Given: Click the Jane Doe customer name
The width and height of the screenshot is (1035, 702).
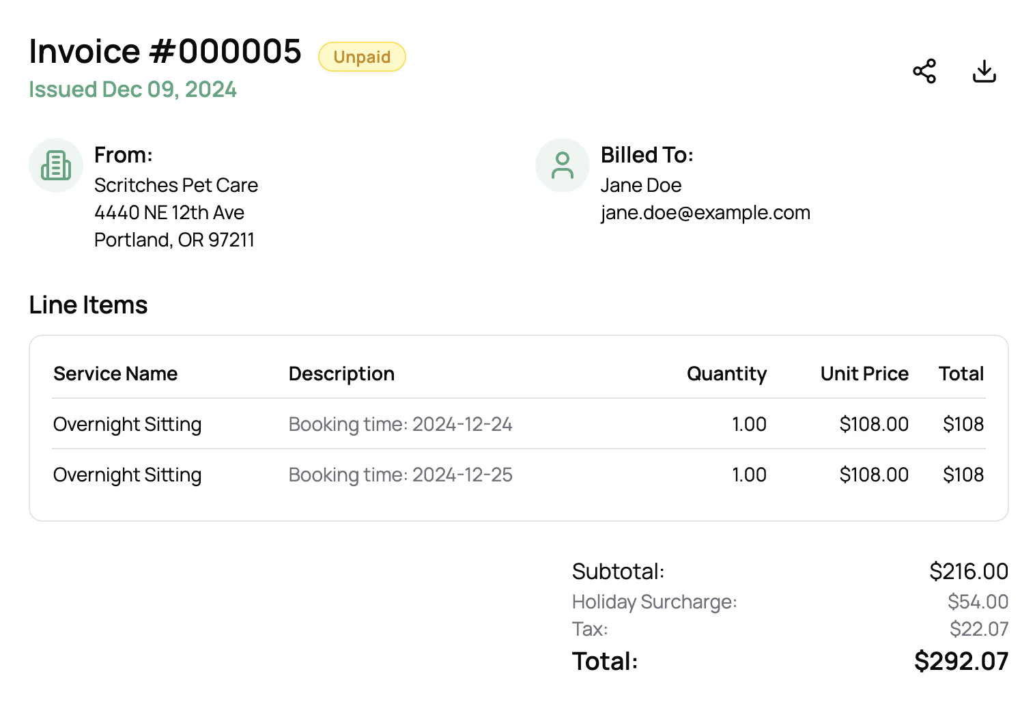Looking at the screenshot, I should (x=640, y=185).
